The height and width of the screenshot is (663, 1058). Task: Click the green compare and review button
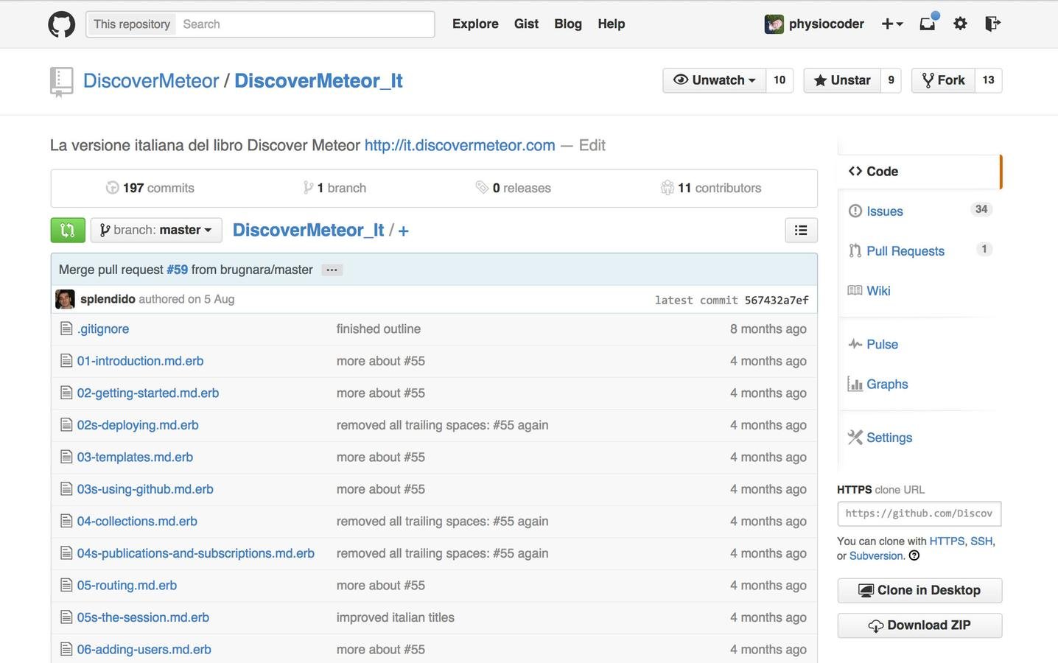pos(68,230)
